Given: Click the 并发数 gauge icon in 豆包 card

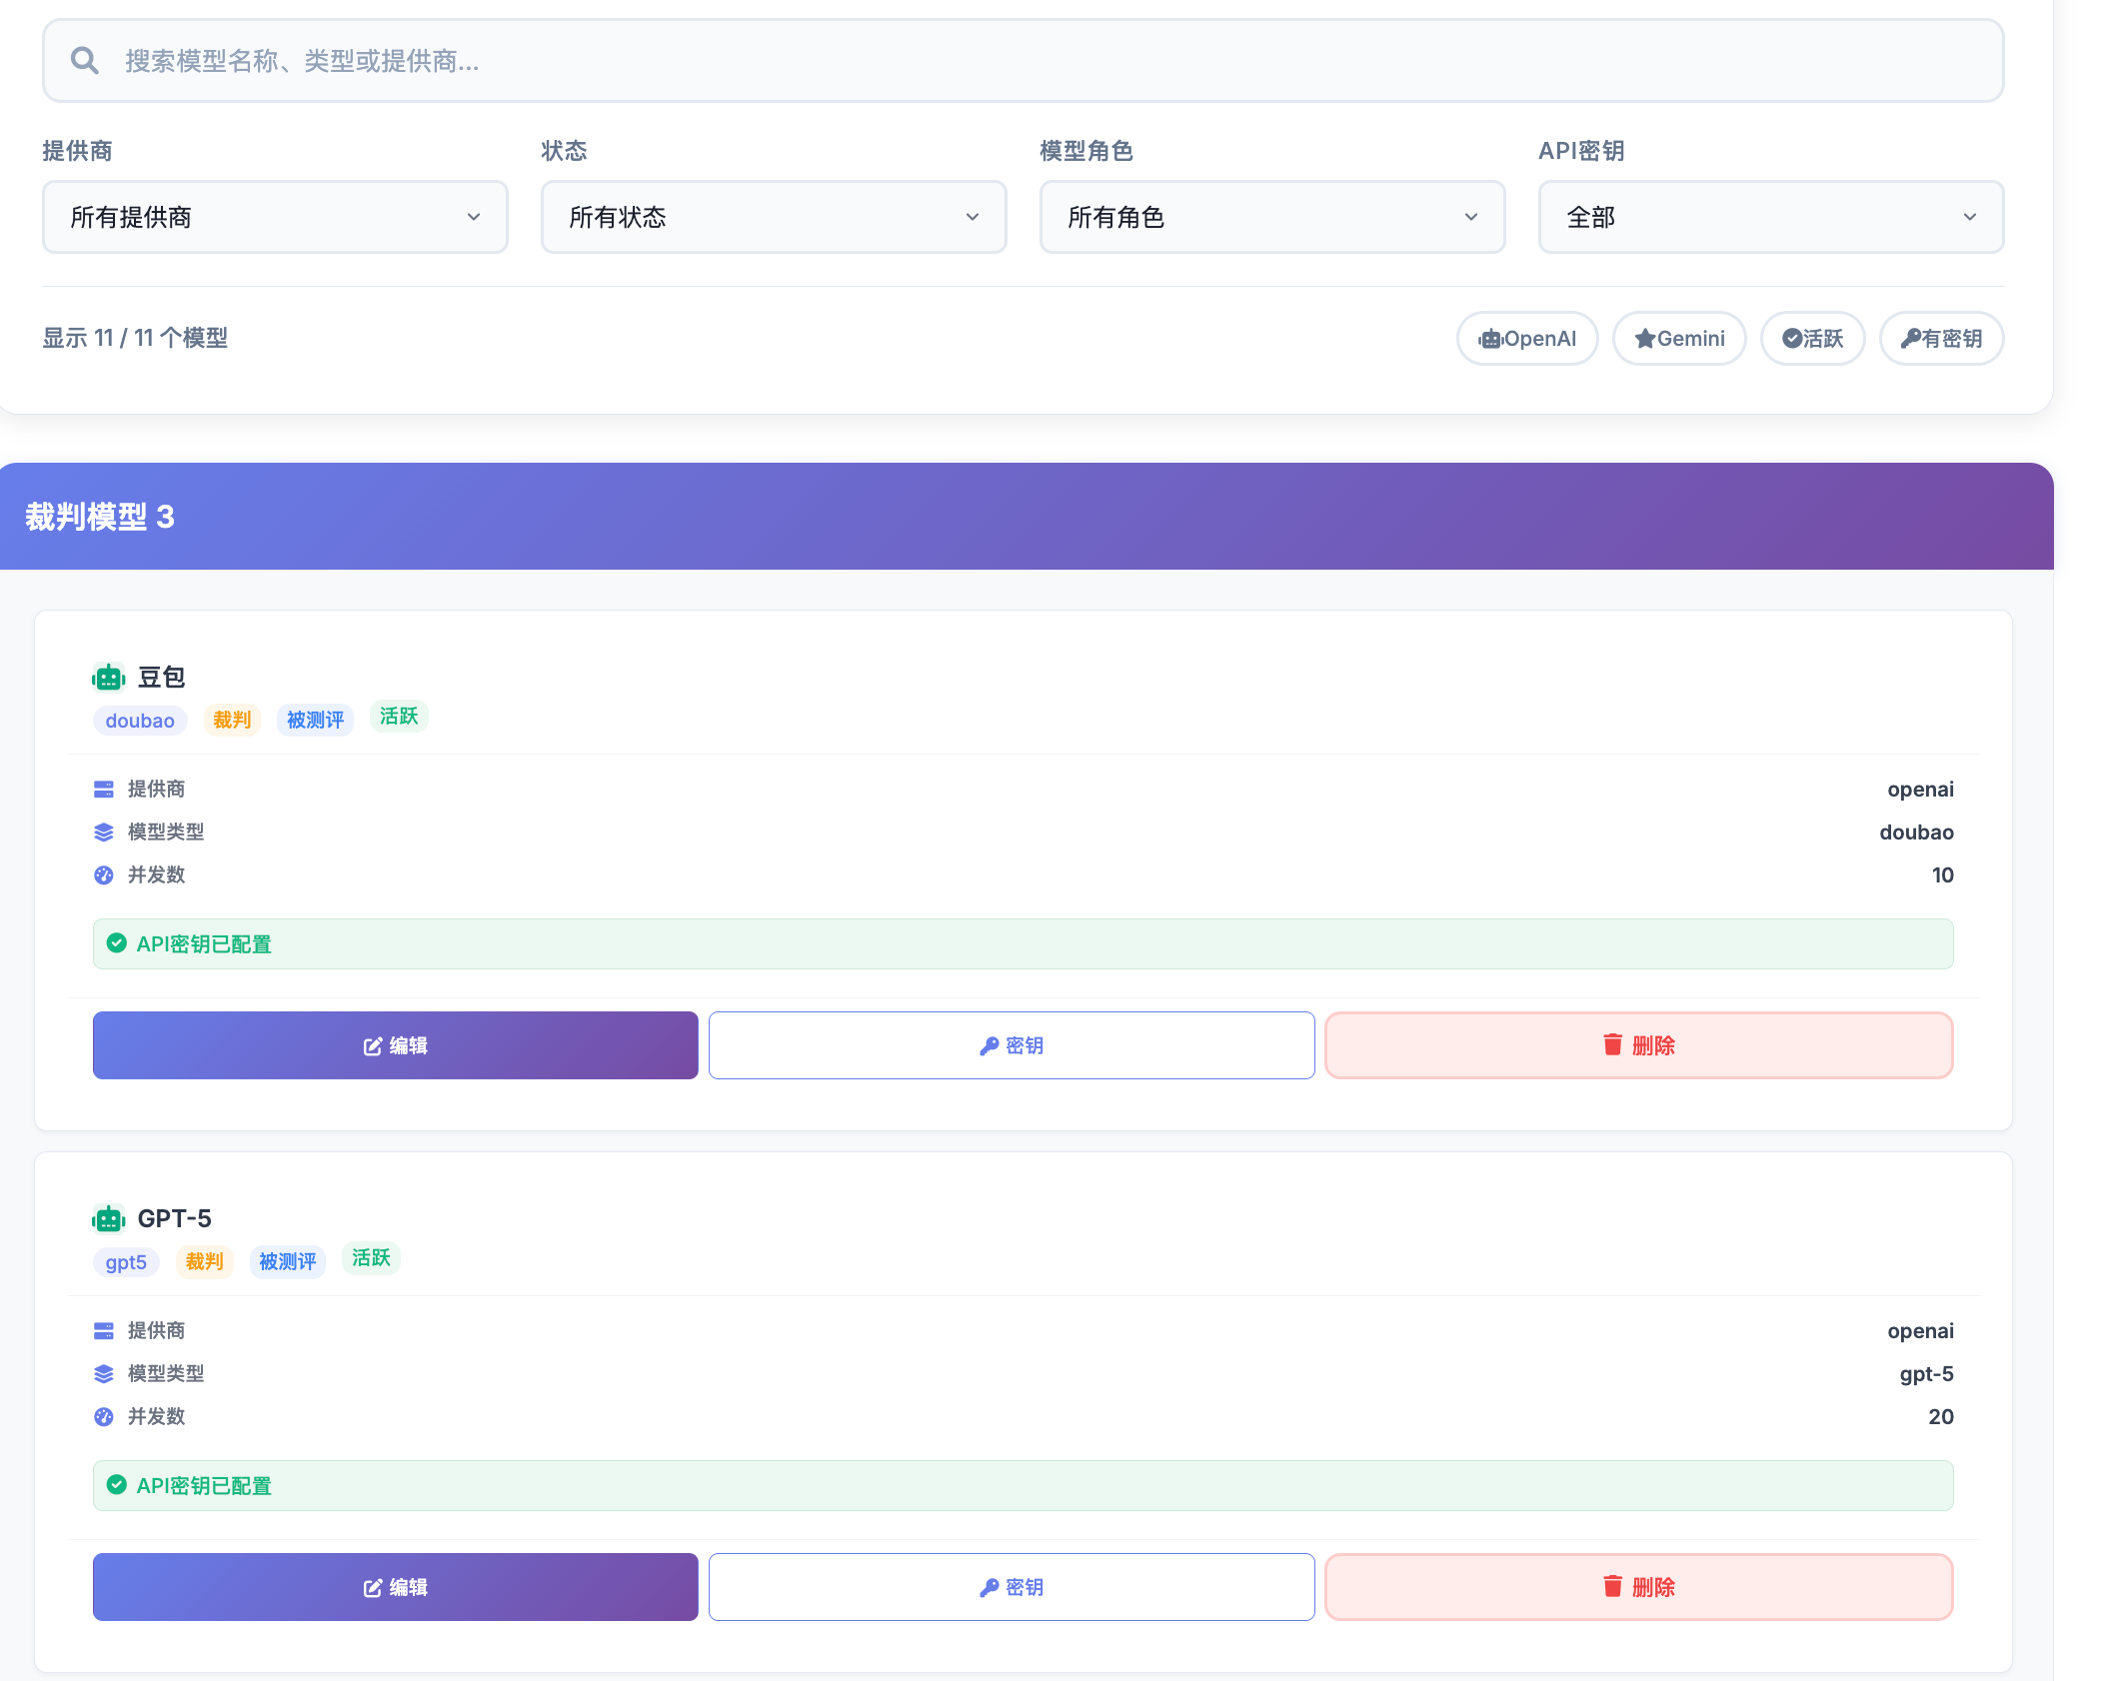Looking at the screenshot, I should click(x=104, y=875).
